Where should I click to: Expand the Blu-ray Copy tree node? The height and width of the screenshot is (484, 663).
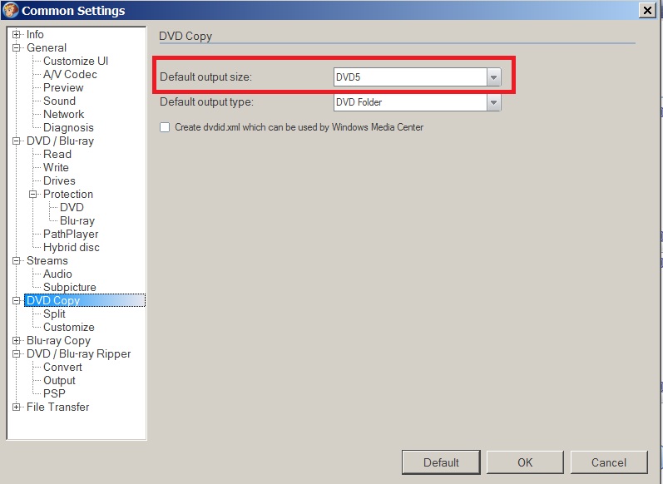(16, 340)
